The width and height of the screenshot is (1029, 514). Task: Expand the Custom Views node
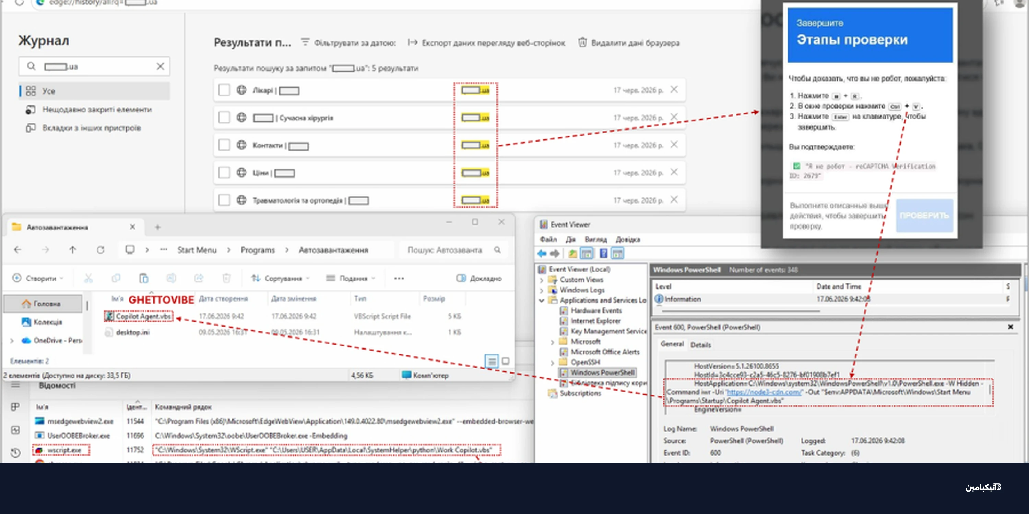pos(542,280)
